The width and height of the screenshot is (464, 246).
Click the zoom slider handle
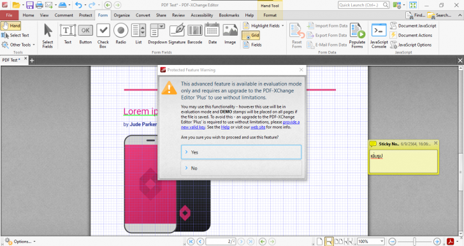pyautogui.click(x=414, y=242)
